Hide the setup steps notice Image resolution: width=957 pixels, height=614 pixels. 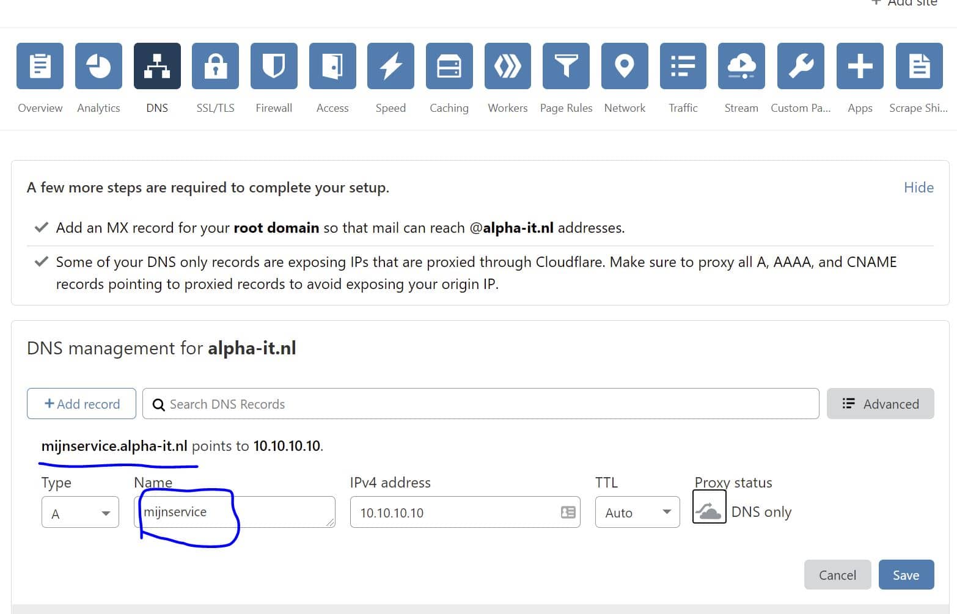[x=919, y=188]
